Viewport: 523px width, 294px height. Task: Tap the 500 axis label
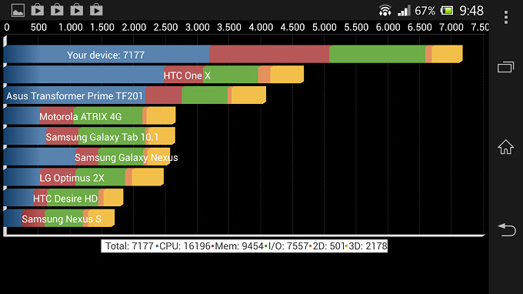38,27
